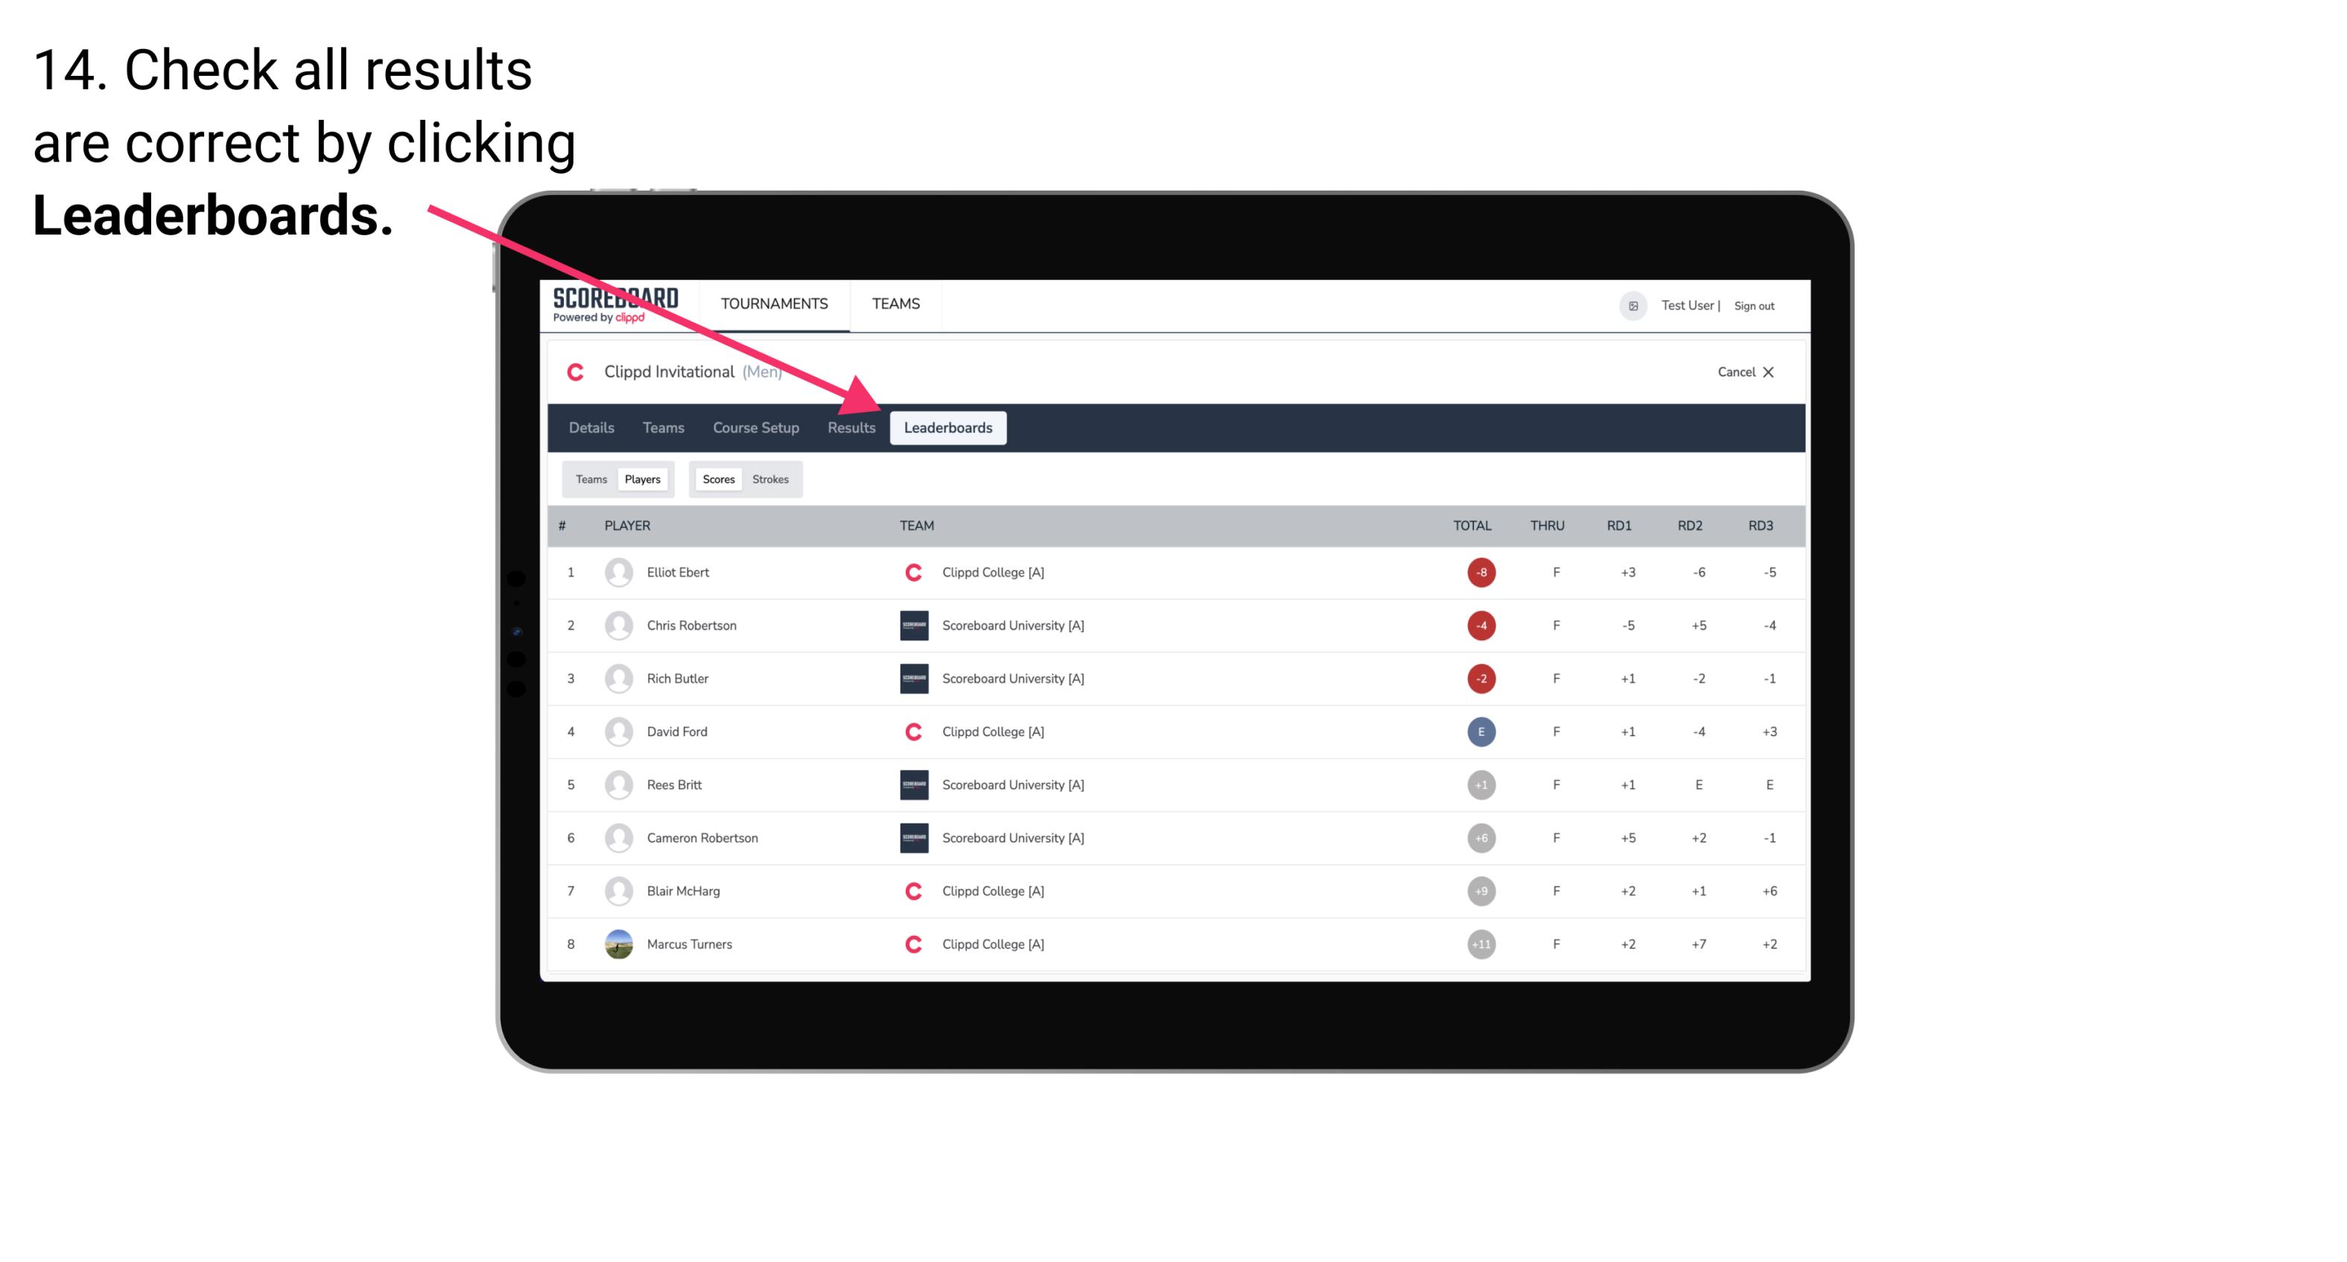Image resolution: width=2347 pixels, height=1262 pixels.
Task: Click the Scoreboard University icon next to Cameron Robertson
Action: (x=911, y=838)
